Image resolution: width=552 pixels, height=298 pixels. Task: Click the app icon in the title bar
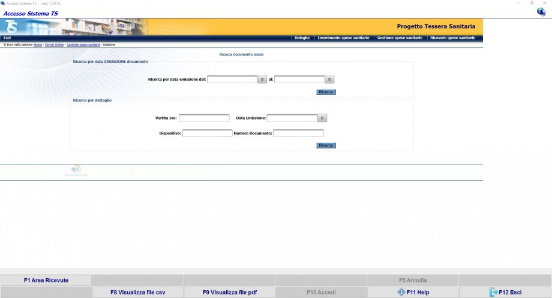click(3, 3)
